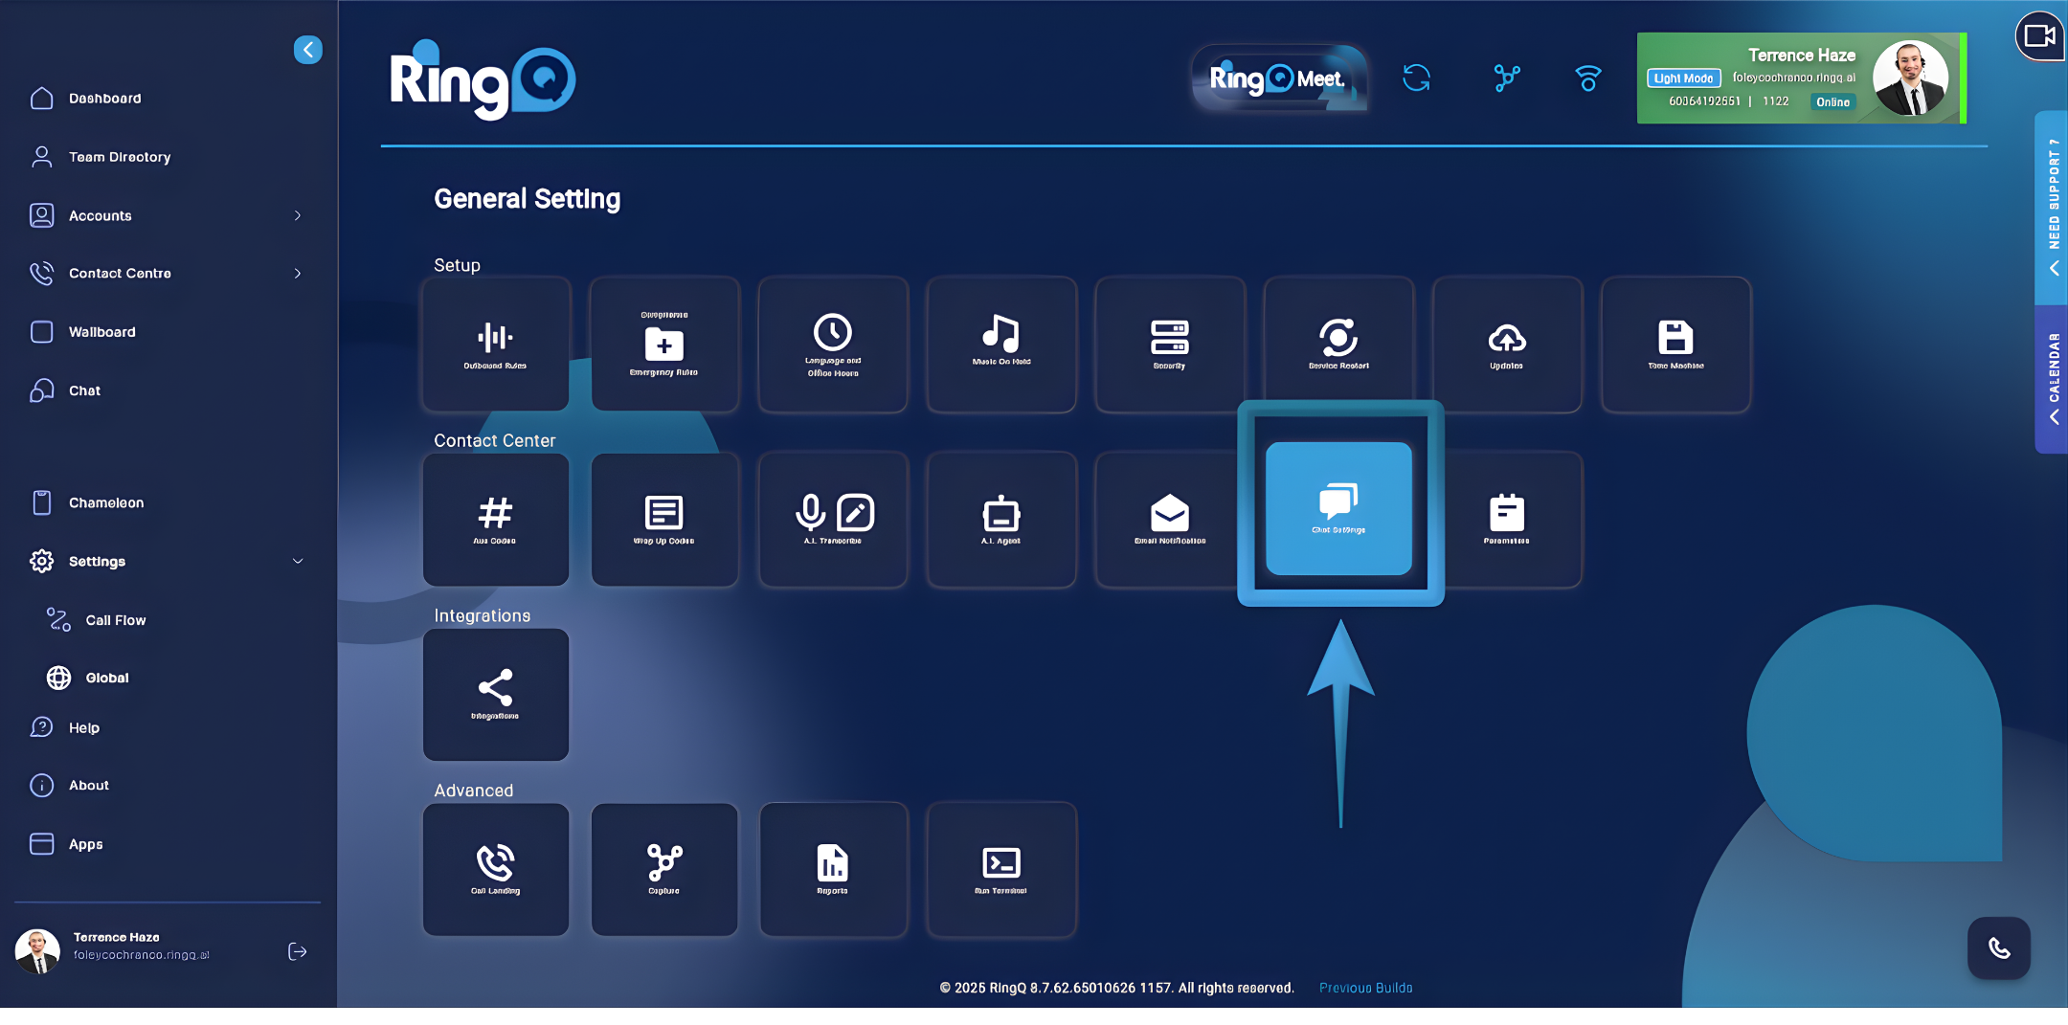The height and width of the screenshot is (1025, 2068).
Task: Toggle the Online status badge
Action: [x=1832, y=101]
